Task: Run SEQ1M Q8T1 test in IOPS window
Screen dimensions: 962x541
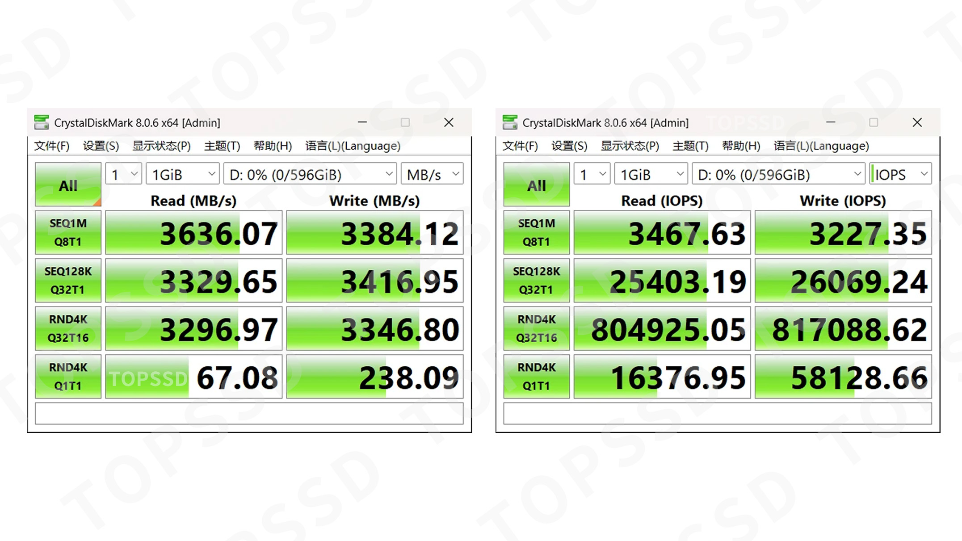Action: tap(537, 233)
